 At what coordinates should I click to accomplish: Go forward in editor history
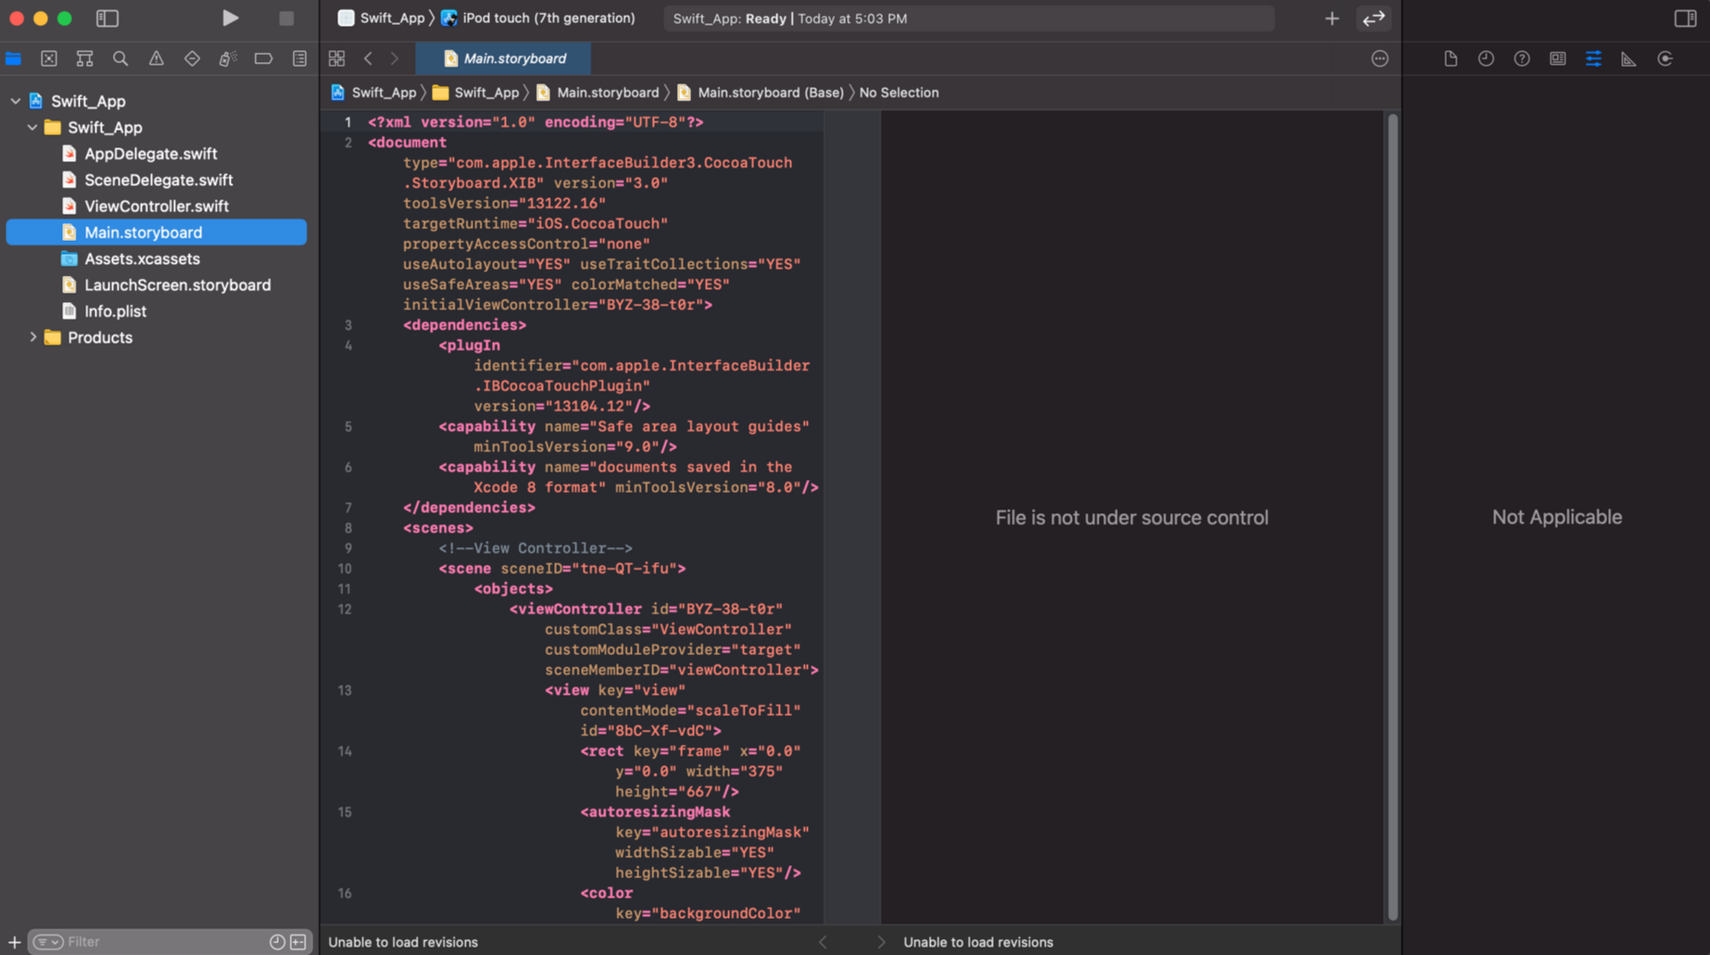pos(395,58)
